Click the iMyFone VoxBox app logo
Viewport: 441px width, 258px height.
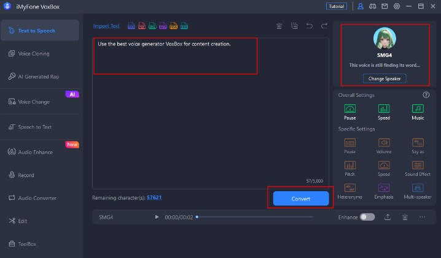(7, 6)
